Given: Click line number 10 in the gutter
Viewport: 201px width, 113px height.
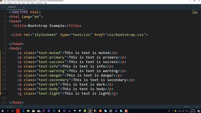Looking at the screenshot, I should click(x=4, y=53).
